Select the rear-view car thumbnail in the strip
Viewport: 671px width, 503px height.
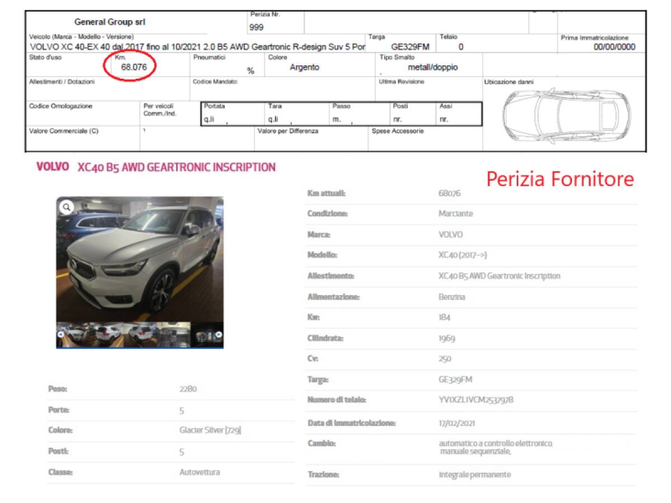tap(107, 334)
